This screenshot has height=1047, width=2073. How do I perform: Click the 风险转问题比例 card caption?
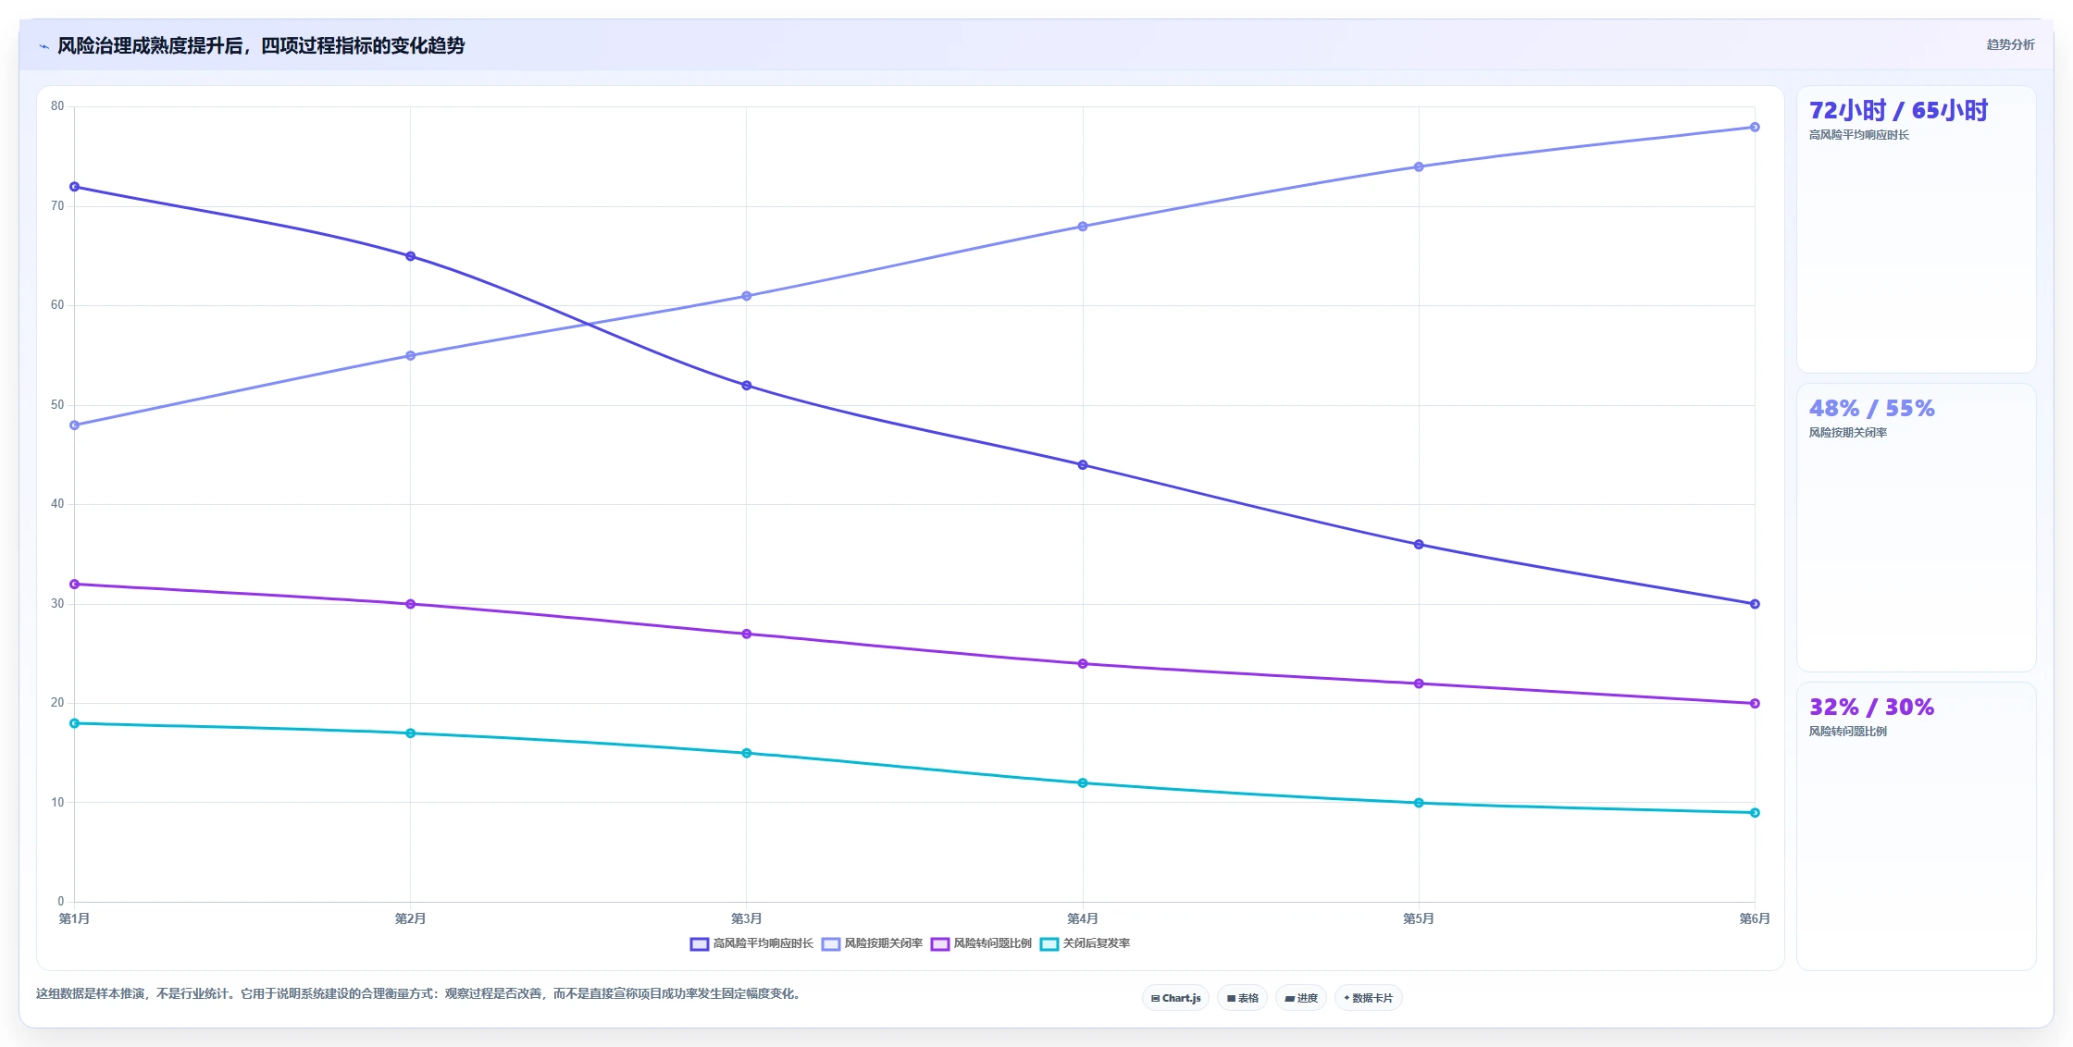(1848, 732)
